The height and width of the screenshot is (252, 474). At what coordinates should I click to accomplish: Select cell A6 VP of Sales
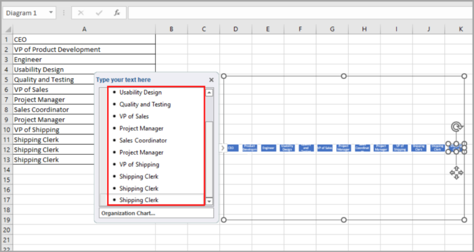(53, 90)
